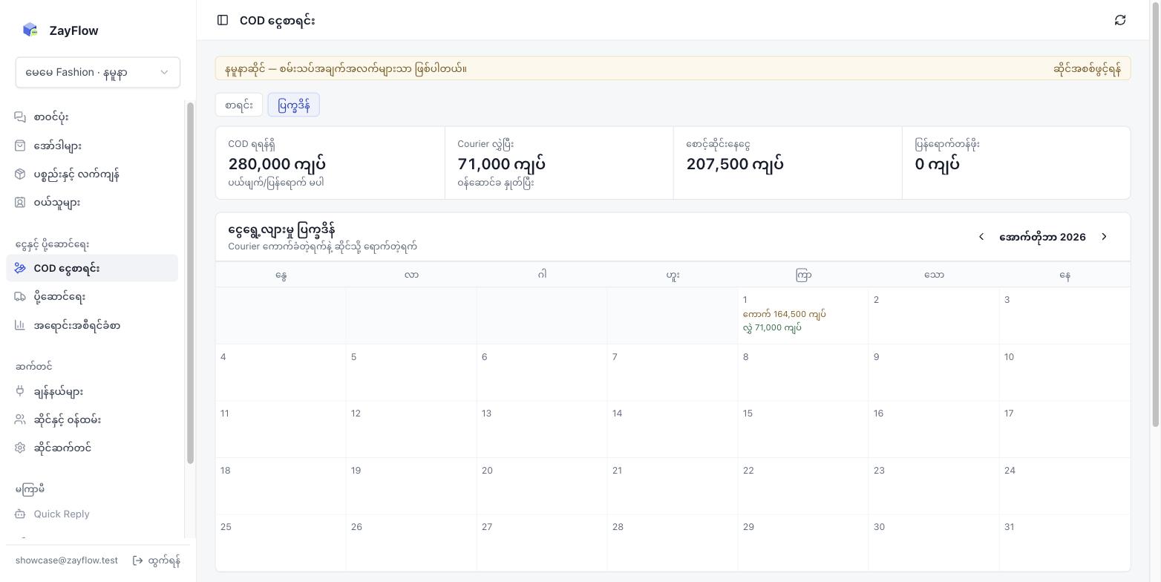This screenshot has width=1161, height=582.
Task: Switch to the စာရင်း tab
Action: [239, 105]
